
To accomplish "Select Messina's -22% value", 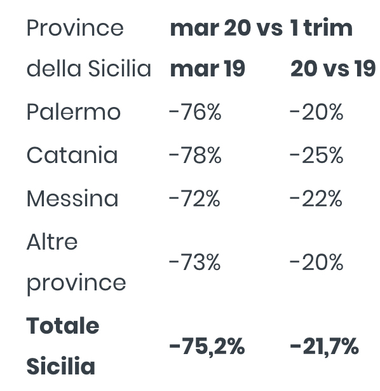I will (x=316, y=199).
